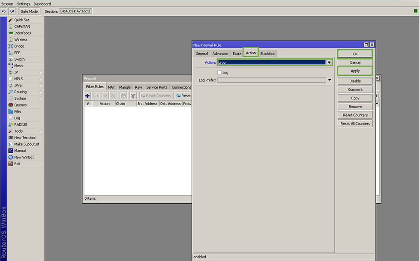Click the Undo arrow icon in toolbar
The width and height of the screenshot is (420, 261).
[x=4, y=11]
